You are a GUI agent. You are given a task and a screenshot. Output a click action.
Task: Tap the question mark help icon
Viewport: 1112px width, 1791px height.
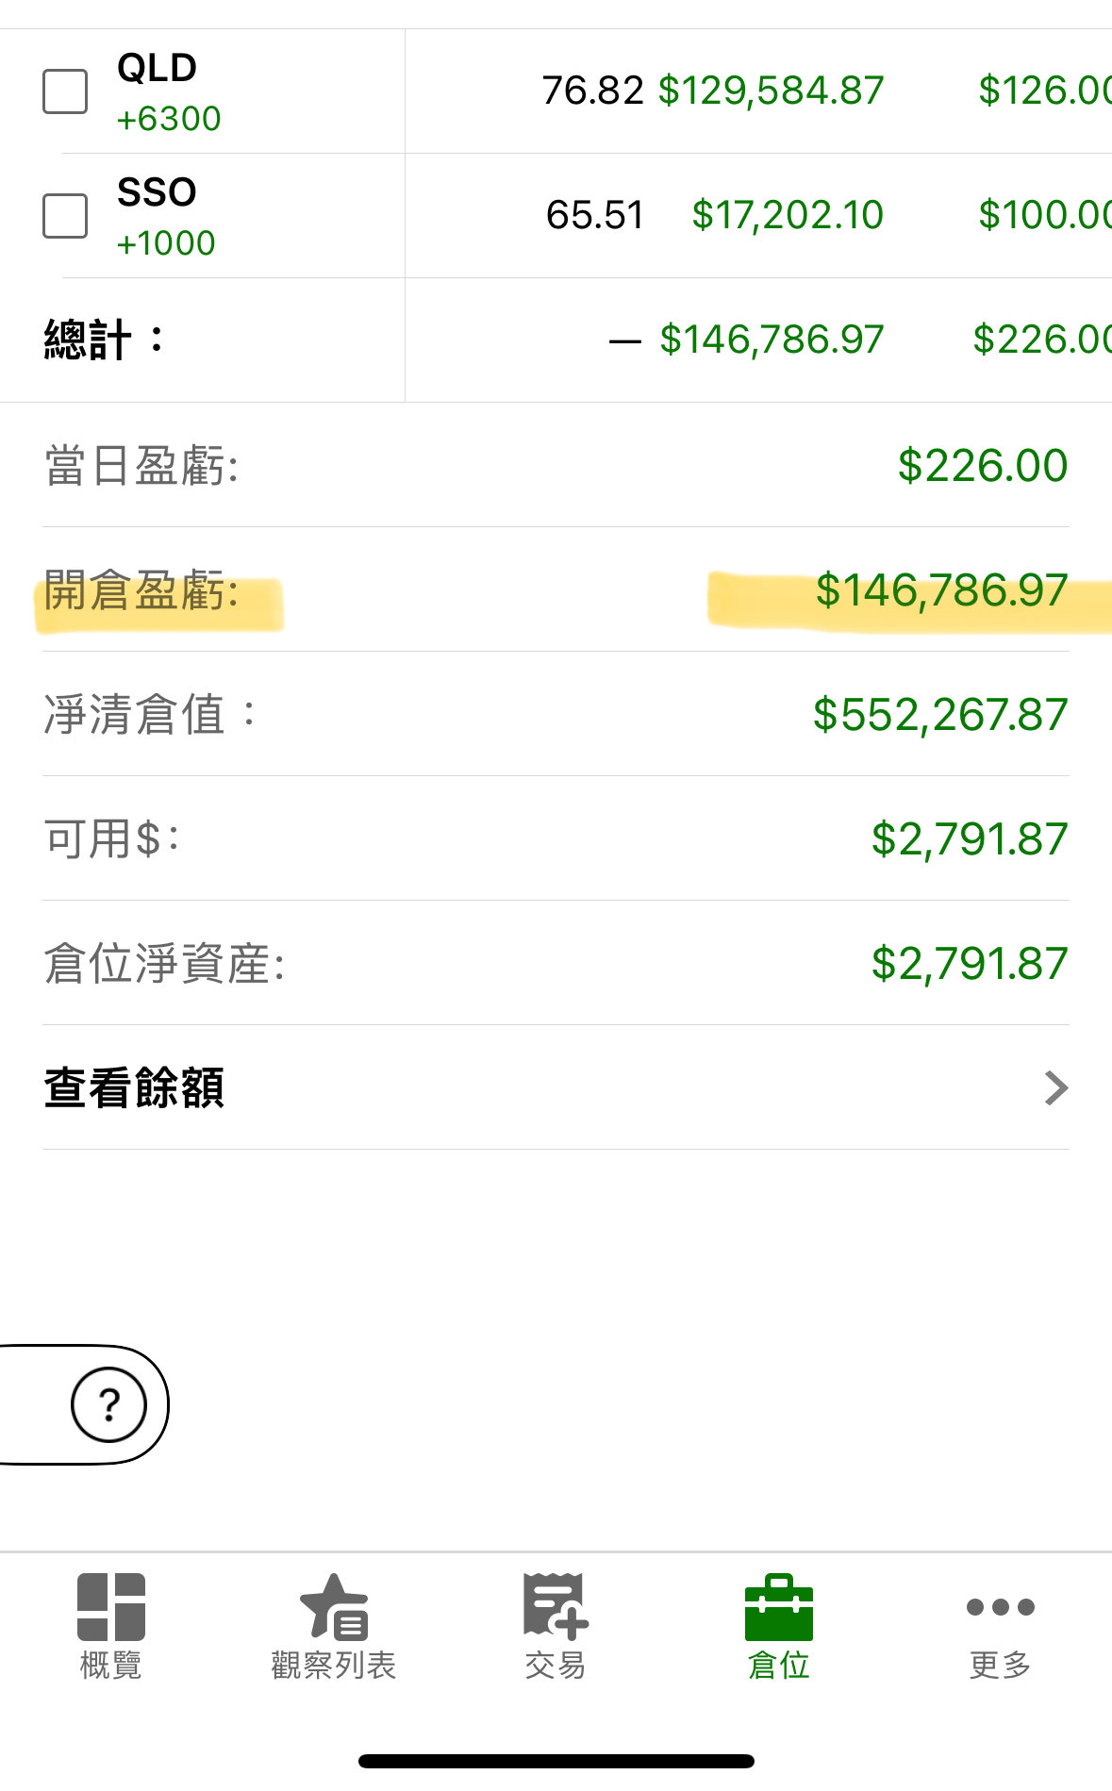tap(109, 1404)
